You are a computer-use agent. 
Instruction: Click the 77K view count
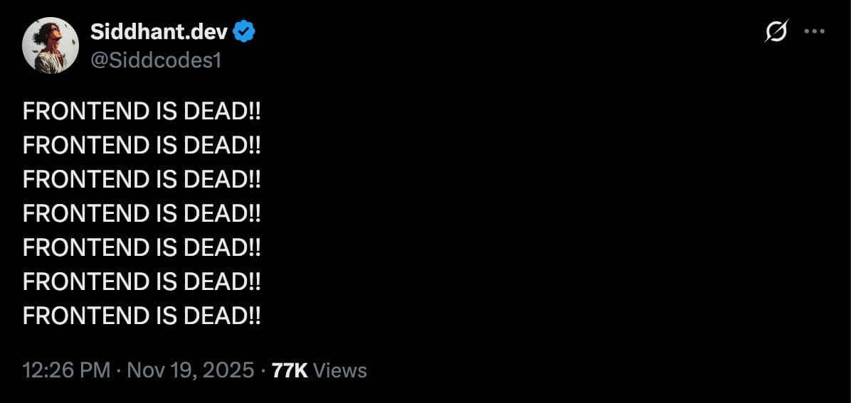click(290, 370)
